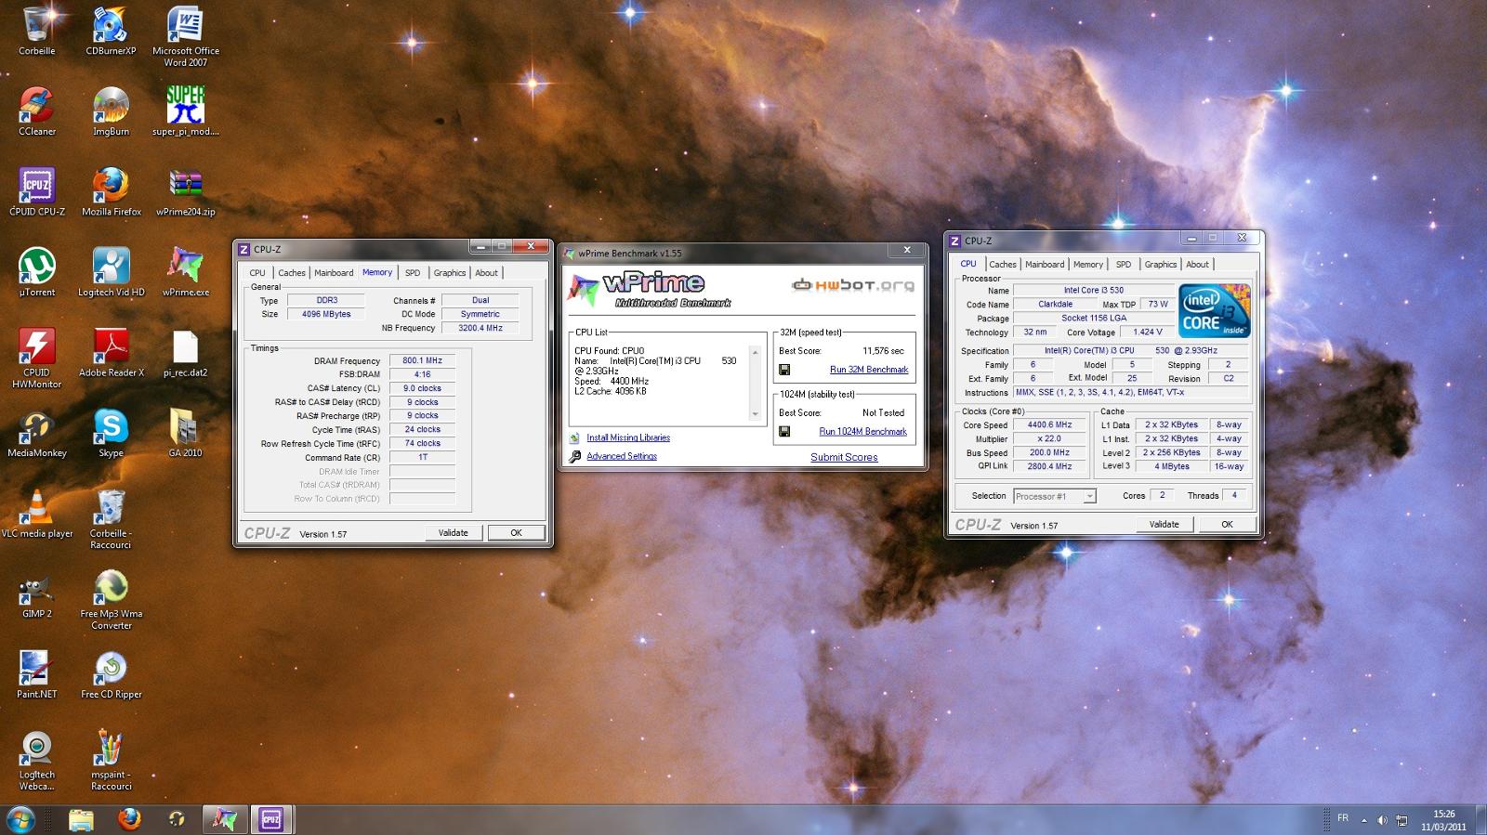Open the Caches tab in left CPU-Z window
The height and width of the screenshot is (835, 1487).
pos(292,273)
